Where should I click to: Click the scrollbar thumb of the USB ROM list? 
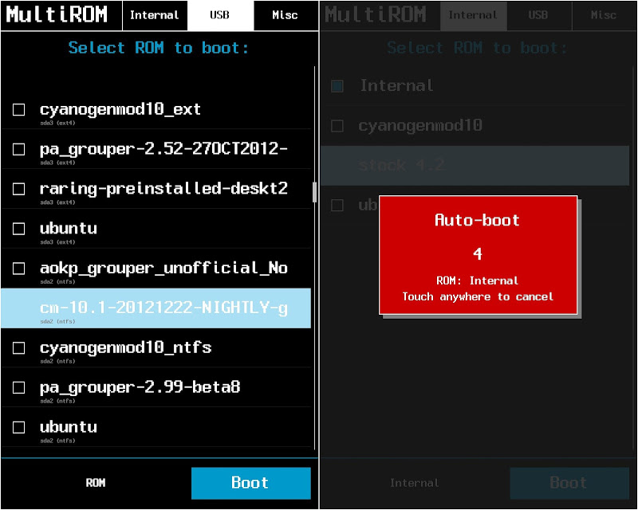coord(314,192)
